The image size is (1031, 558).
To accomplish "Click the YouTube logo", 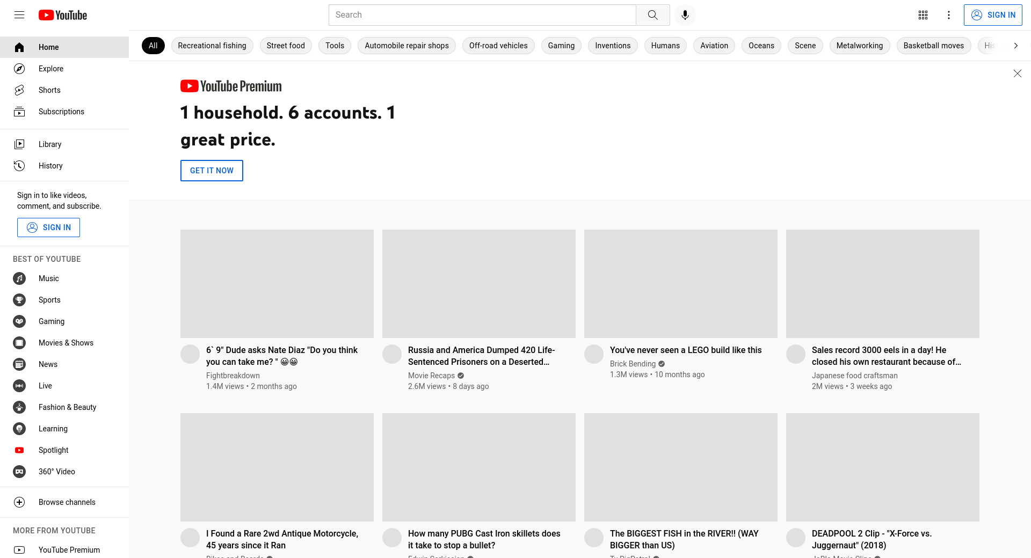I will pyautogui.click(x=63, y=15).
